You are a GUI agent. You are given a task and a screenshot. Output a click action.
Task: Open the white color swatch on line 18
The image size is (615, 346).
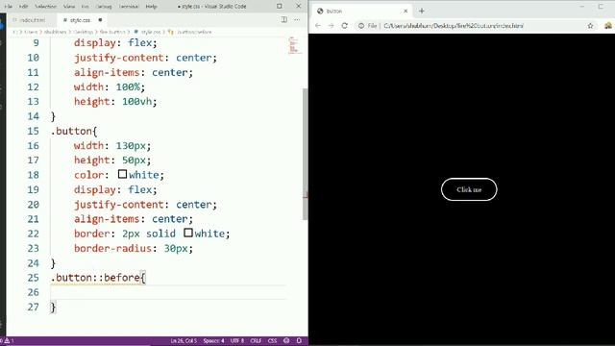click(x=122, y=174)
